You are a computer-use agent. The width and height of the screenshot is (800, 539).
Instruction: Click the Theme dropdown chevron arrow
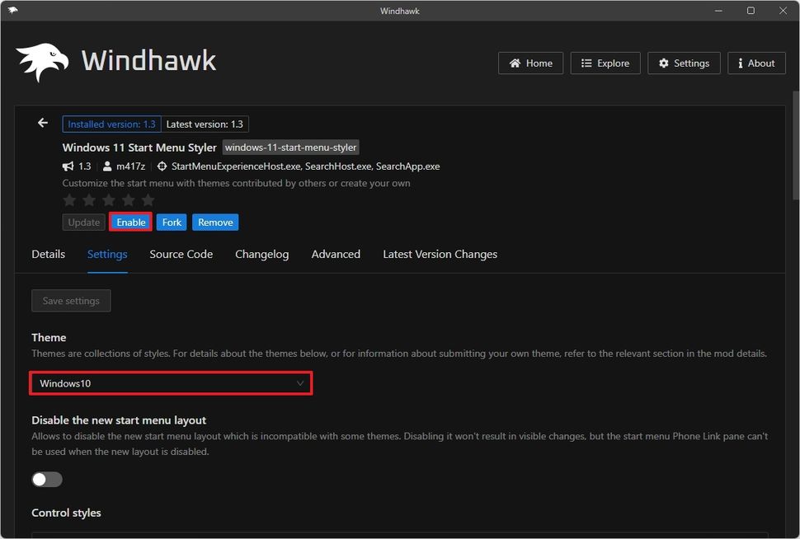[x=300, y=383]
